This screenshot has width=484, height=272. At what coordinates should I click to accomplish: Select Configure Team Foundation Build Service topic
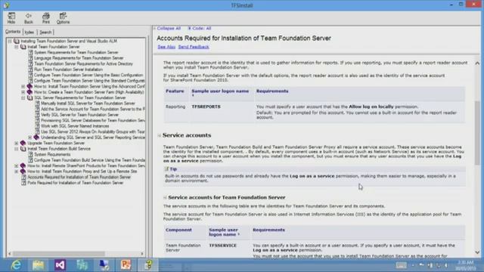89,160
